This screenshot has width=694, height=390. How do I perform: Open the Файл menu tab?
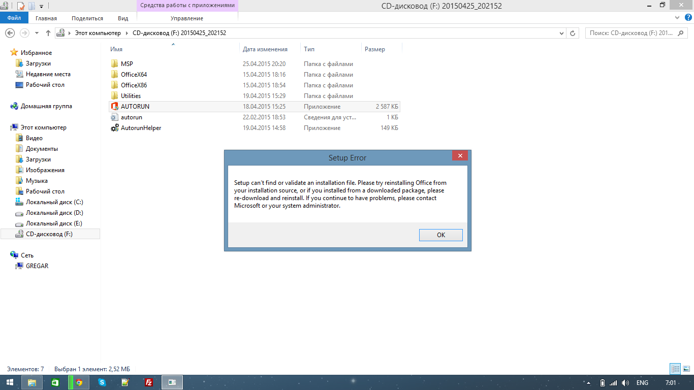pyautogui.click(x=14, y=18)
